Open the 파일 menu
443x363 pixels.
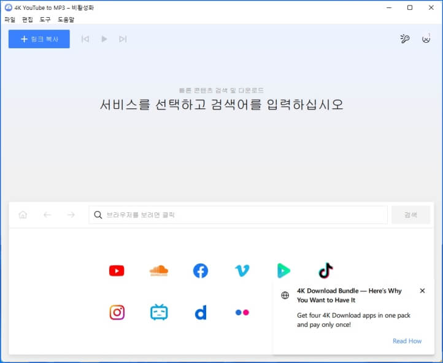click(x=10, y=20)
